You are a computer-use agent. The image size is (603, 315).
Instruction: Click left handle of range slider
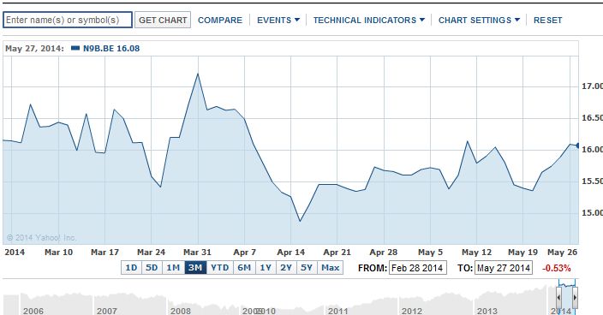(558, 297)
